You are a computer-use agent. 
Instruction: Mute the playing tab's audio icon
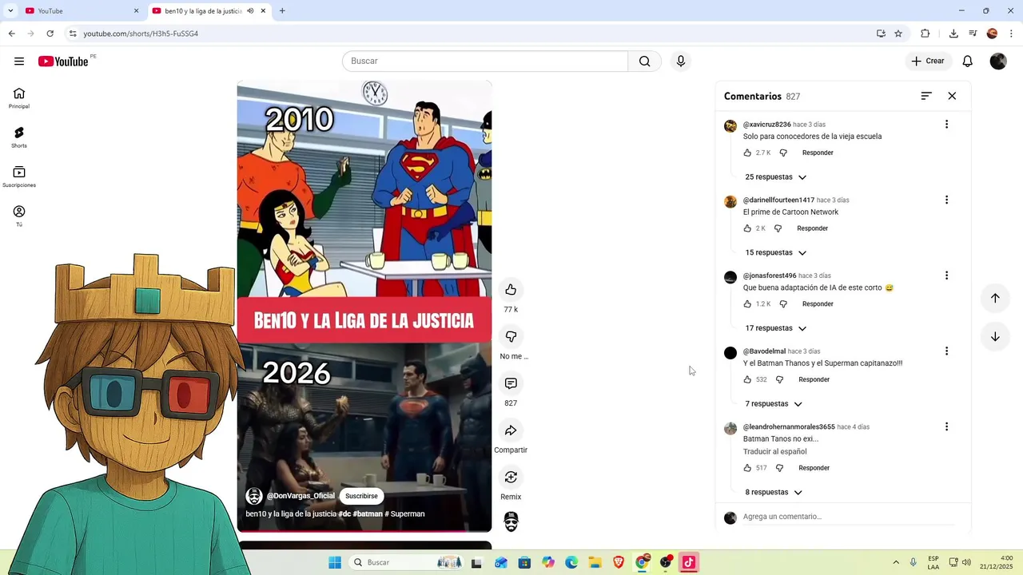pyautogui.click(x=250, y=11)
